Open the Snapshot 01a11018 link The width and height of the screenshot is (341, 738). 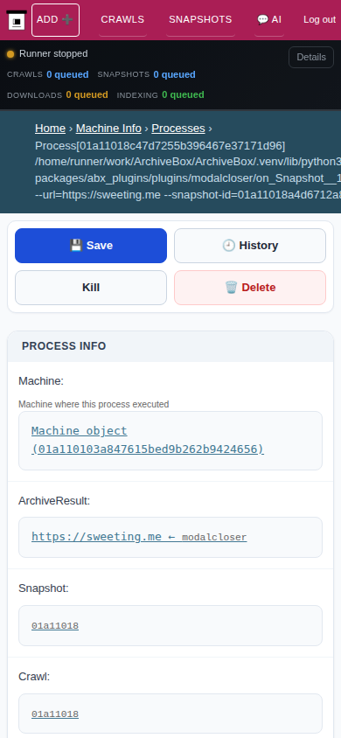[55, 626]
